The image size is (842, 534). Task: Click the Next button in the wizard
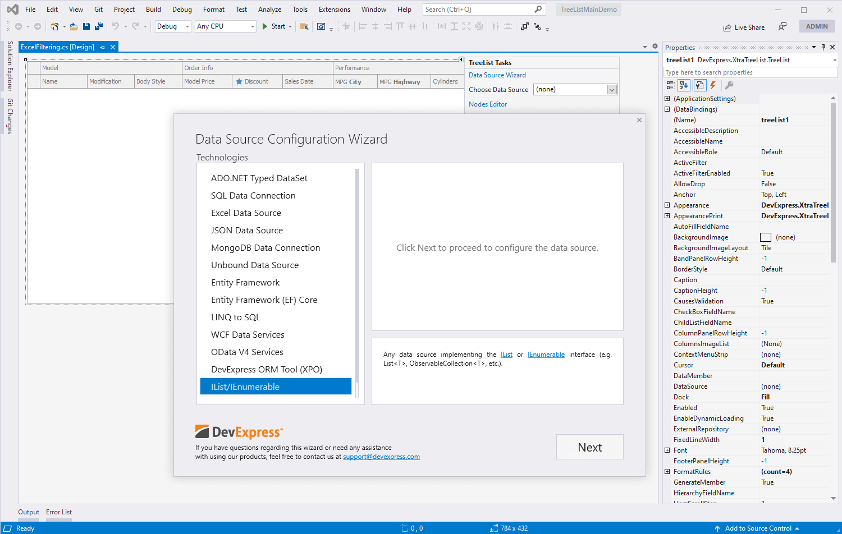(589, 447)
